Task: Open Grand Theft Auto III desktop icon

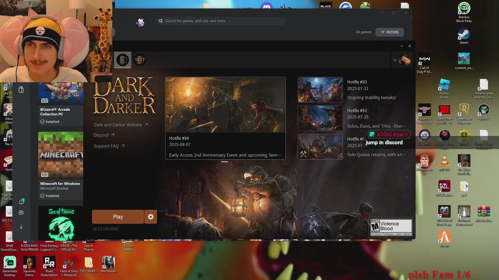Action: tap(444, 114)
